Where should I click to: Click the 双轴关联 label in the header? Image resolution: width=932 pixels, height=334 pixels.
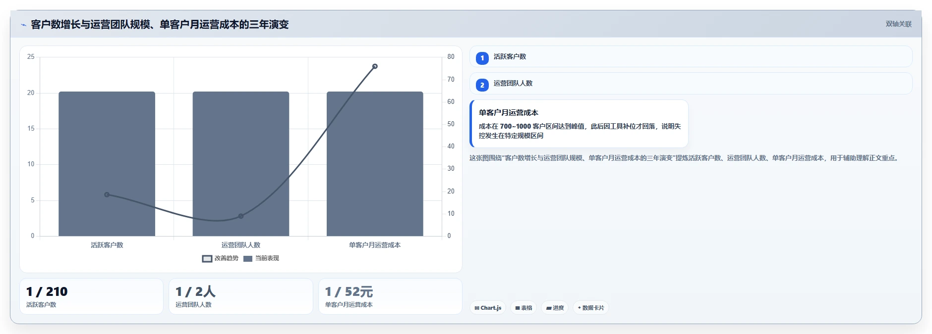tap(898, 24)
